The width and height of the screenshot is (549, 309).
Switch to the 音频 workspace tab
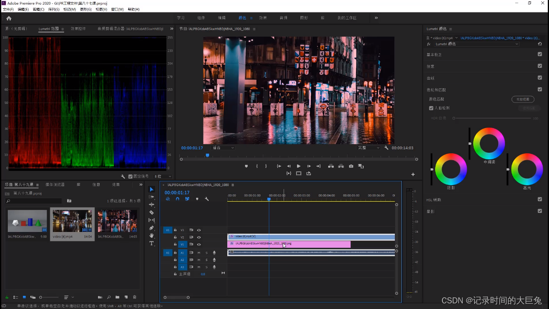point(283,18)
